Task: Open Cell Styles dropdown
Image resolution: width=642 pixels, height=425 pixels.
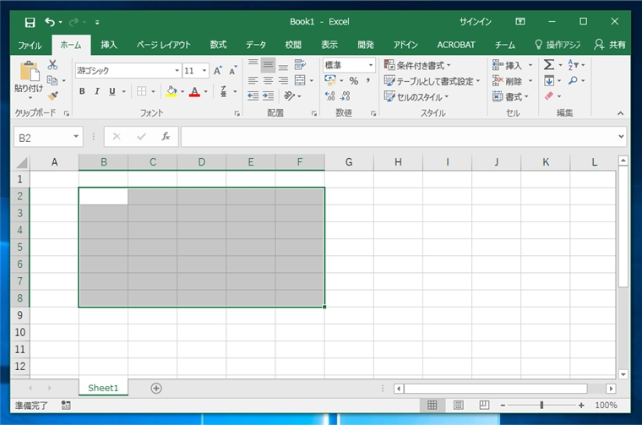Action: [416, 97]
